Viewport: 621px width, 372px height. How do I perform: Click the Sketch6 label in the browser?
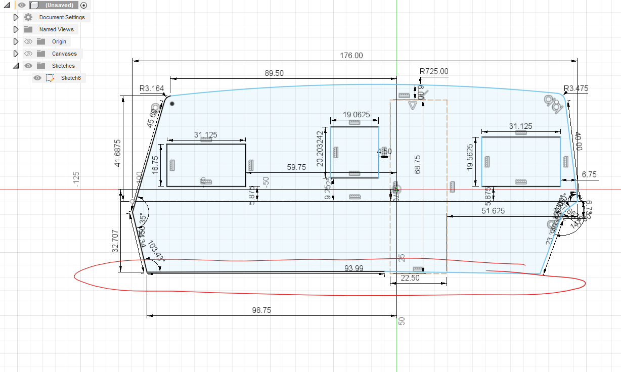click(x=72, y=78)
